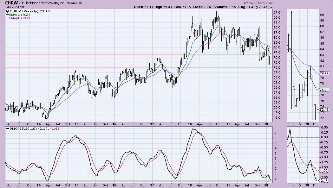
Task: Click year 18 label under the price chart
Action: pos(190,124)
